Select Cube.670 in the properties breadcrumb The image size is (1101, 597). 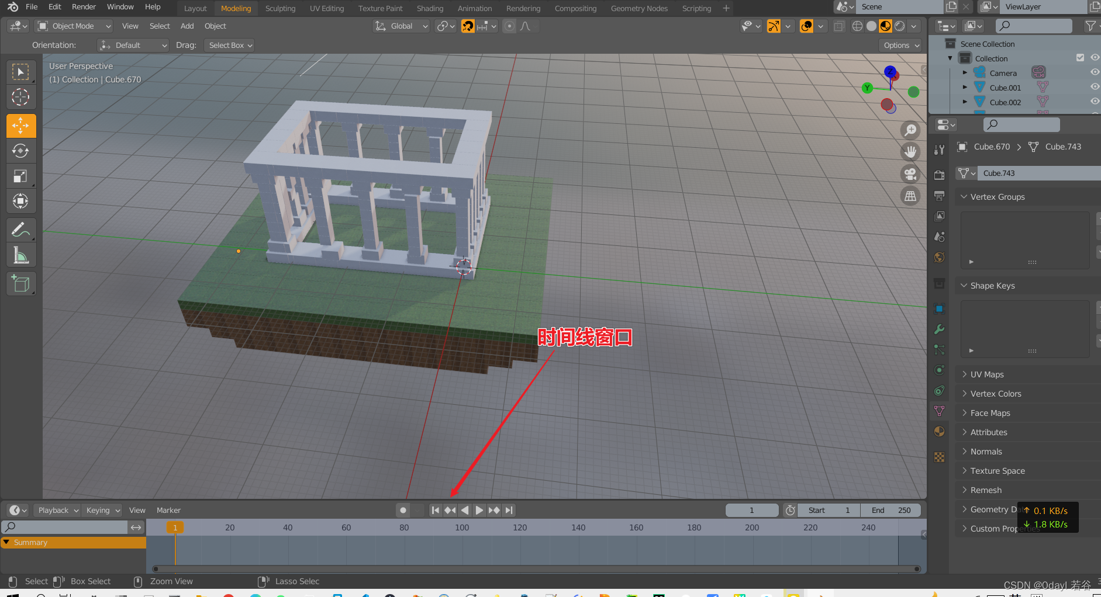click(990, 147)
